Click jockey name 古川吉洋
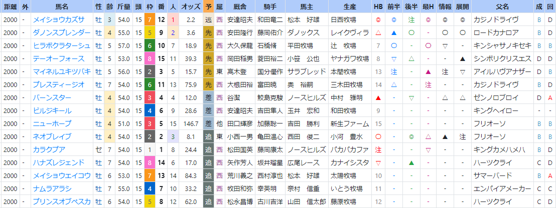This screenshot has width=556, height=208. (x=270, y=201)
